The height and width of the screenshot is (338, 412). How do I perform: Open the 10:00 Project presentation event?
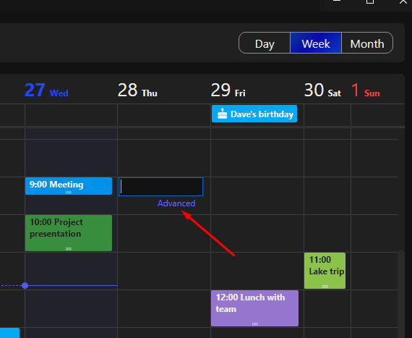(x=69, y=233)
